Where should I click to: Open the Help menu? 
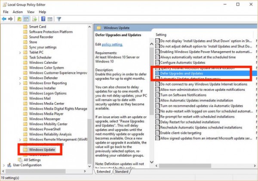(x=42, y=12)
